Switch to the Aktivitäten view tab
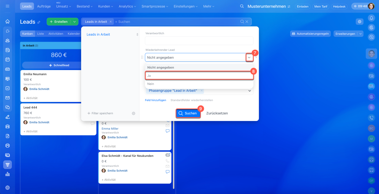The image size is (379, 194). 56,34
